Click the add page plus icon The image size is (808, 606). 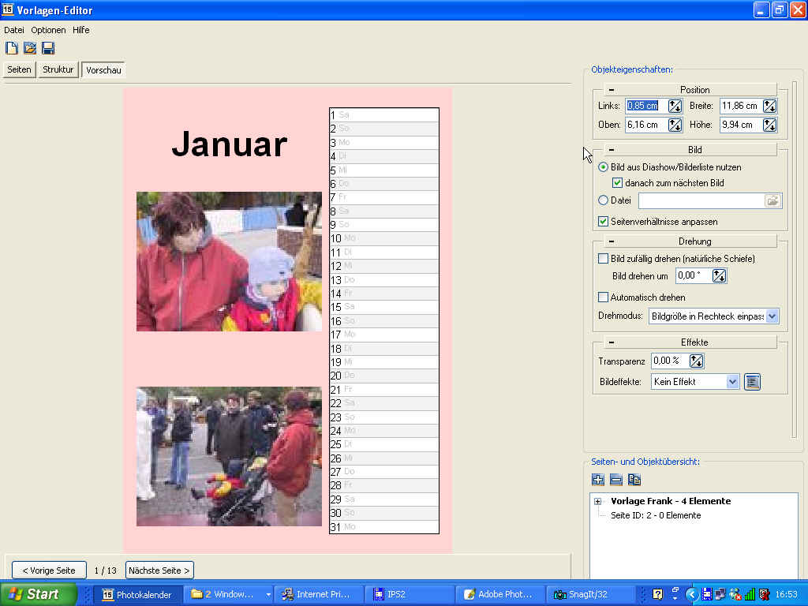point(597,480)
